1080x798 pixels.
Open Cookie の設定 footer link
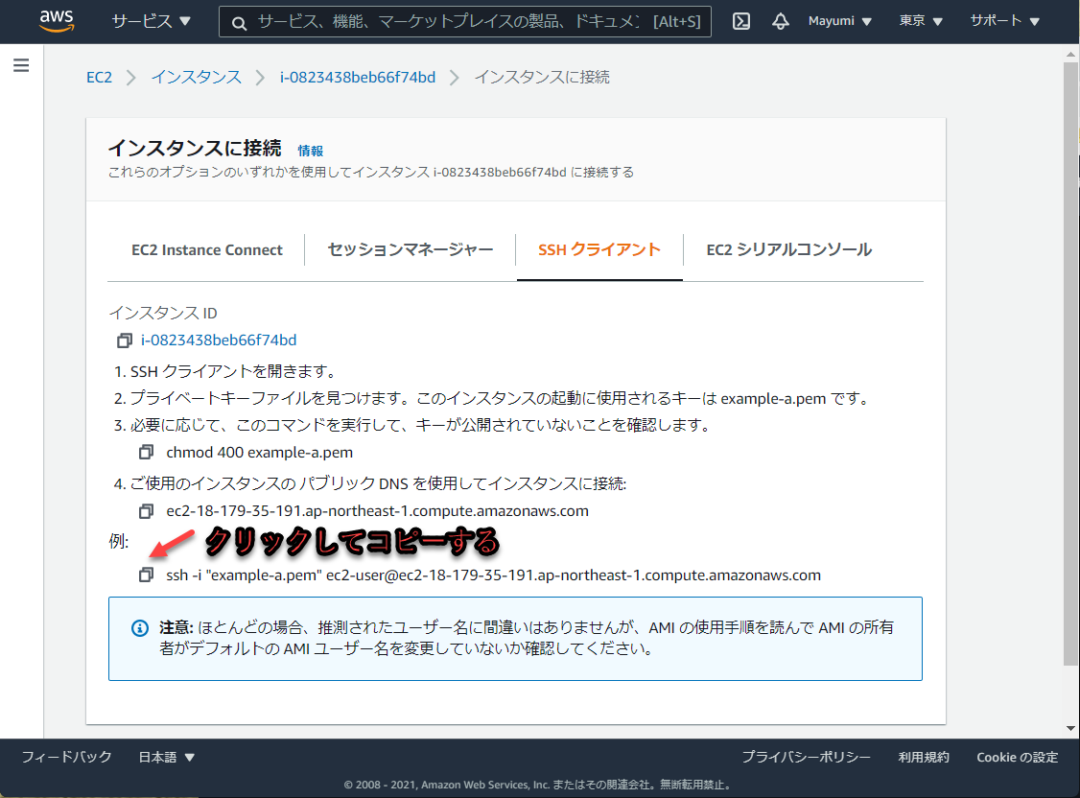pos(1018,758)
